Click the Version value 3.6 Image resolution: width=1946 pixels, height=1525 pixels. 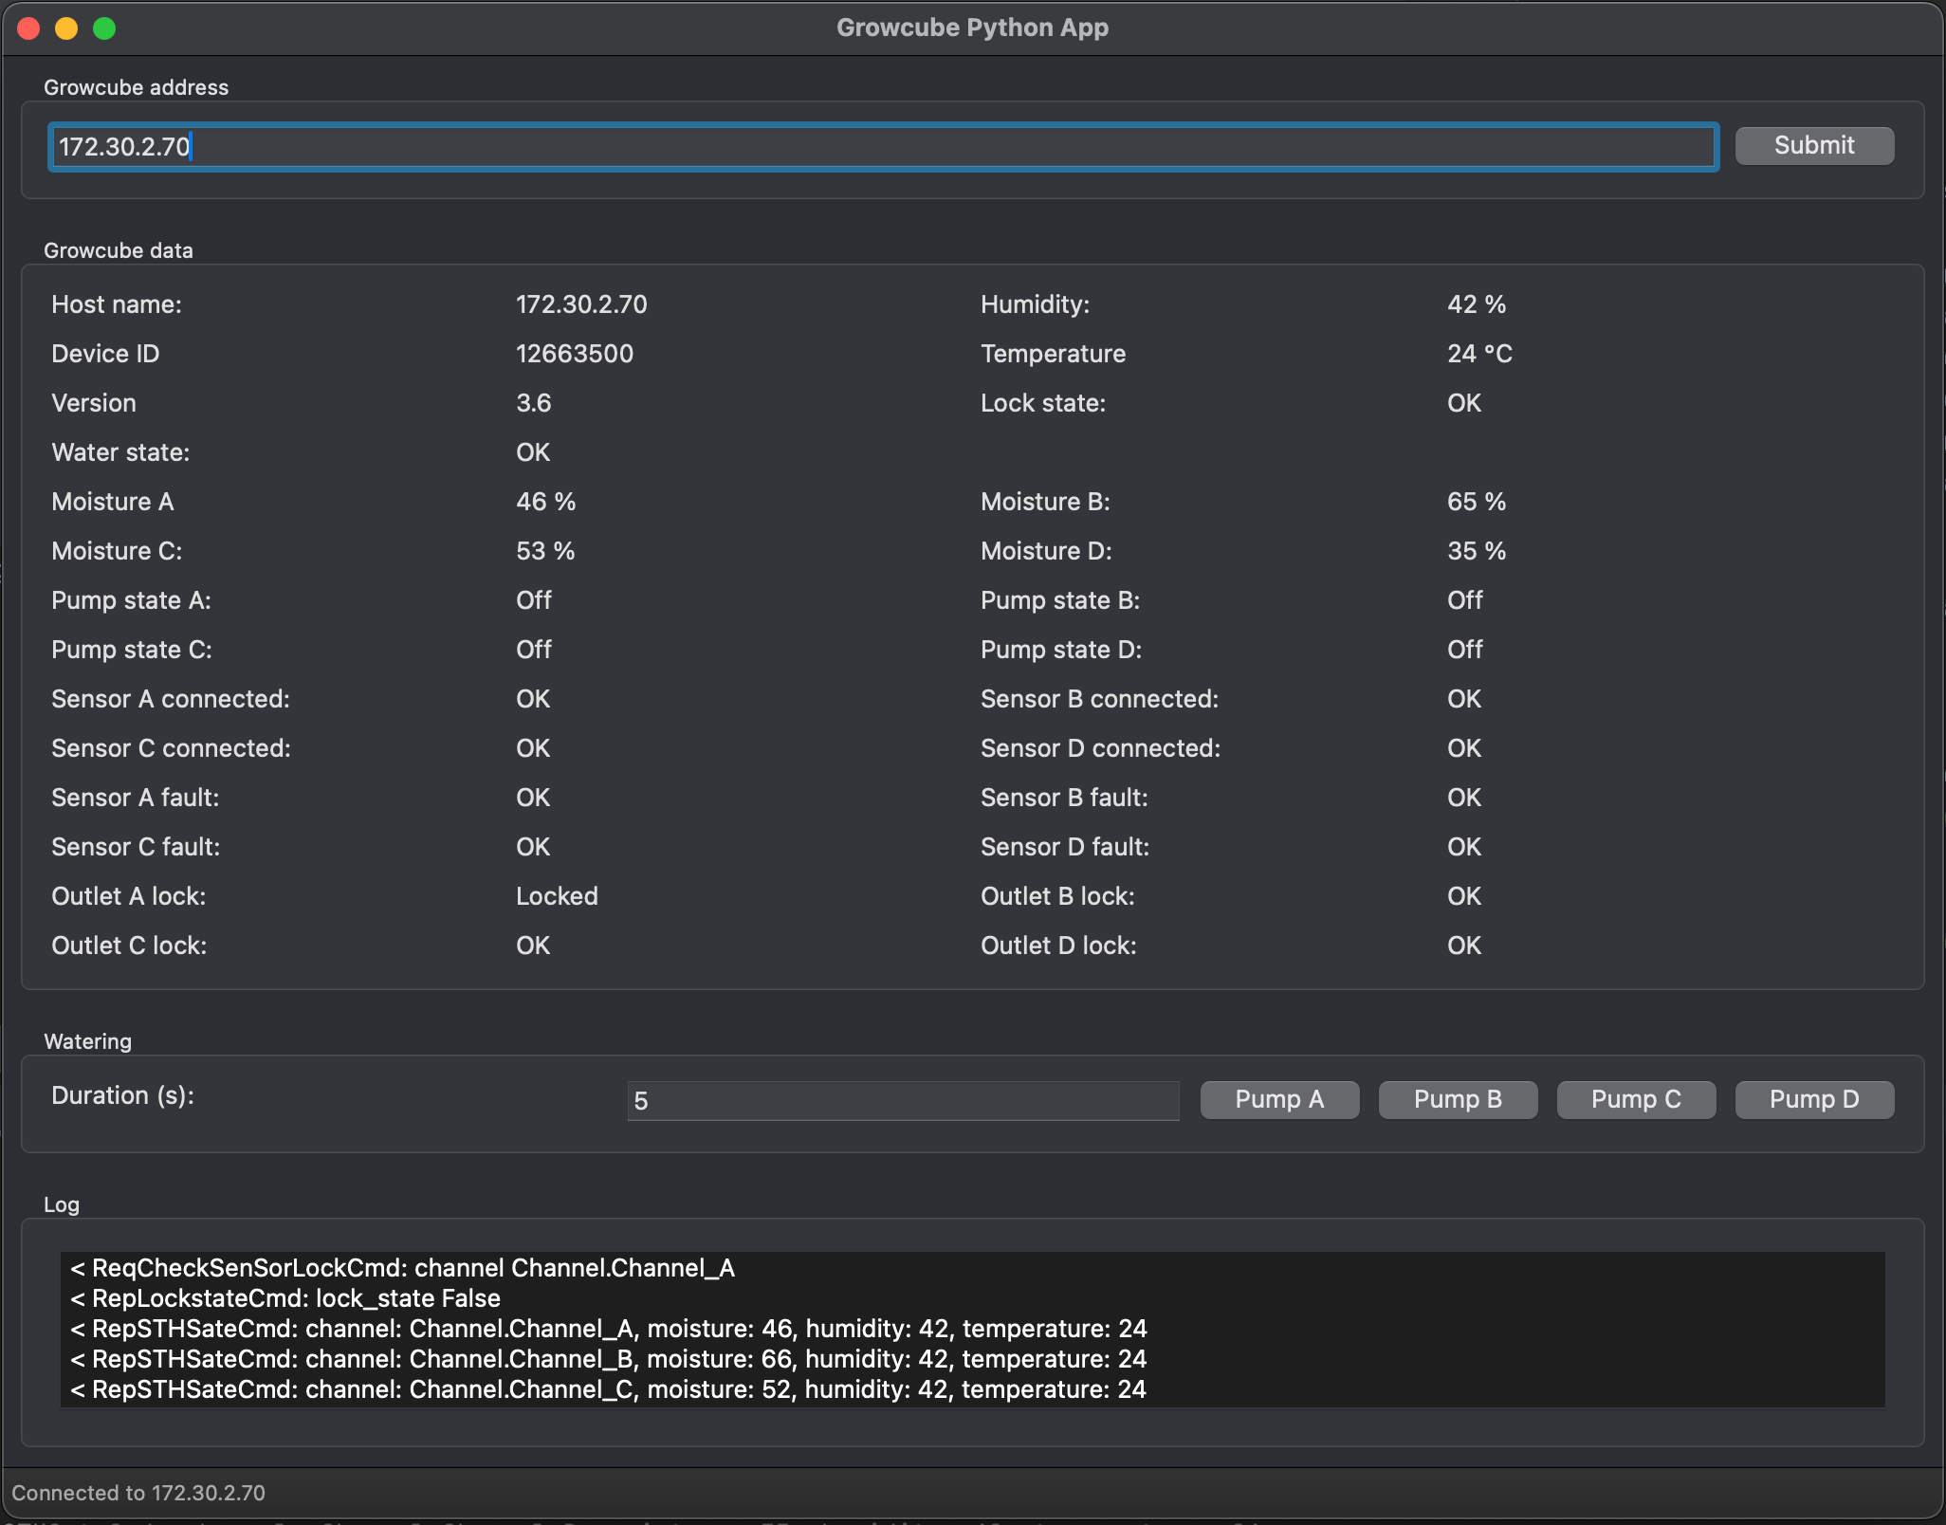[533, 403]
